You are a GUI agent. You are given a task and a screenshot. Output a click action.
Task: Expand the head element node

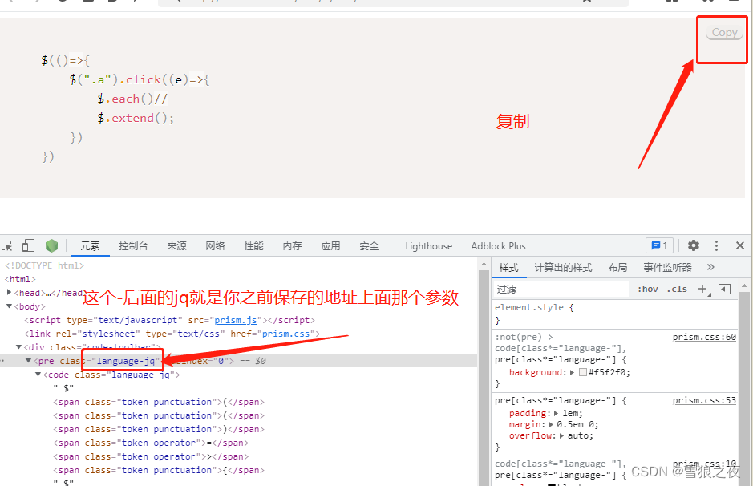point(9,292)
